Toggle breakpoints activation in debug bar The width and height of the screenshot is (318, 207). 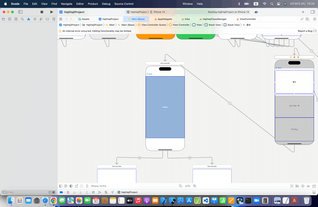click(x=61, y=192)
